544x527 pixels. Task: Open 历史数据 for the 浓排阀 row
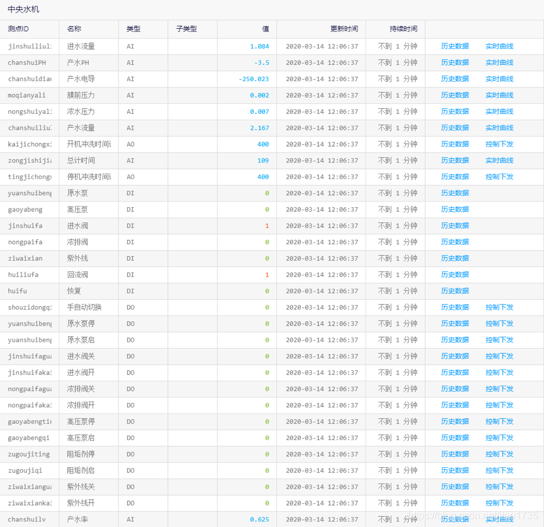click(455, 242)
